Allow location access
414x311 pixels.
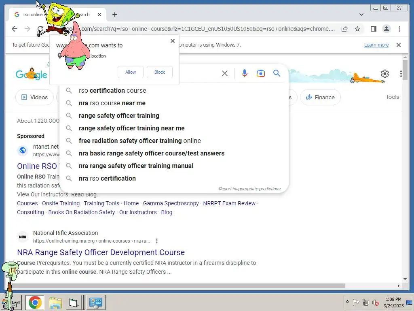[131, 72]
